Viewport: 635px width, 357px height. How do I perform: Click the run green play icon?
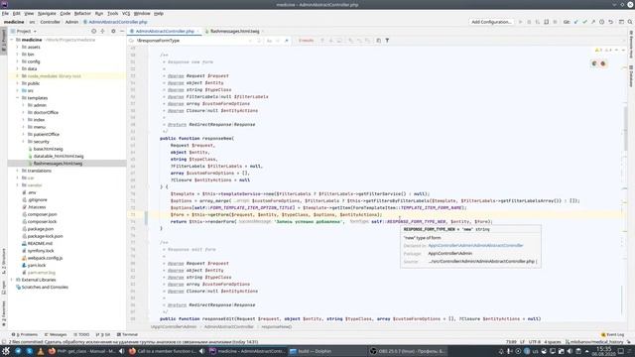(520, 22)
